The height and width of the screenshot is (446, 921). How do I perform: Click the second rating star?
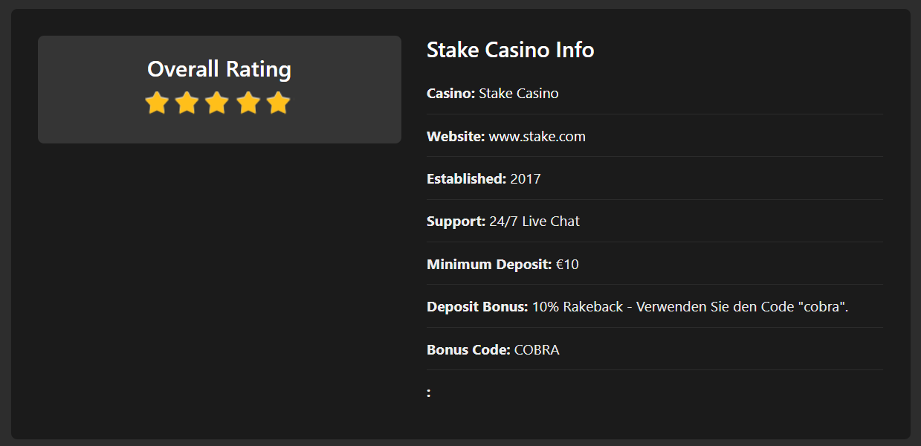(187, 103)
